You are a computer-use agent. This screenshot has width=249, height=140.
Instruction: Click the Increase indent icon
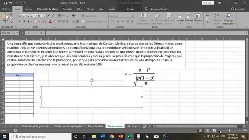point(77,21)
